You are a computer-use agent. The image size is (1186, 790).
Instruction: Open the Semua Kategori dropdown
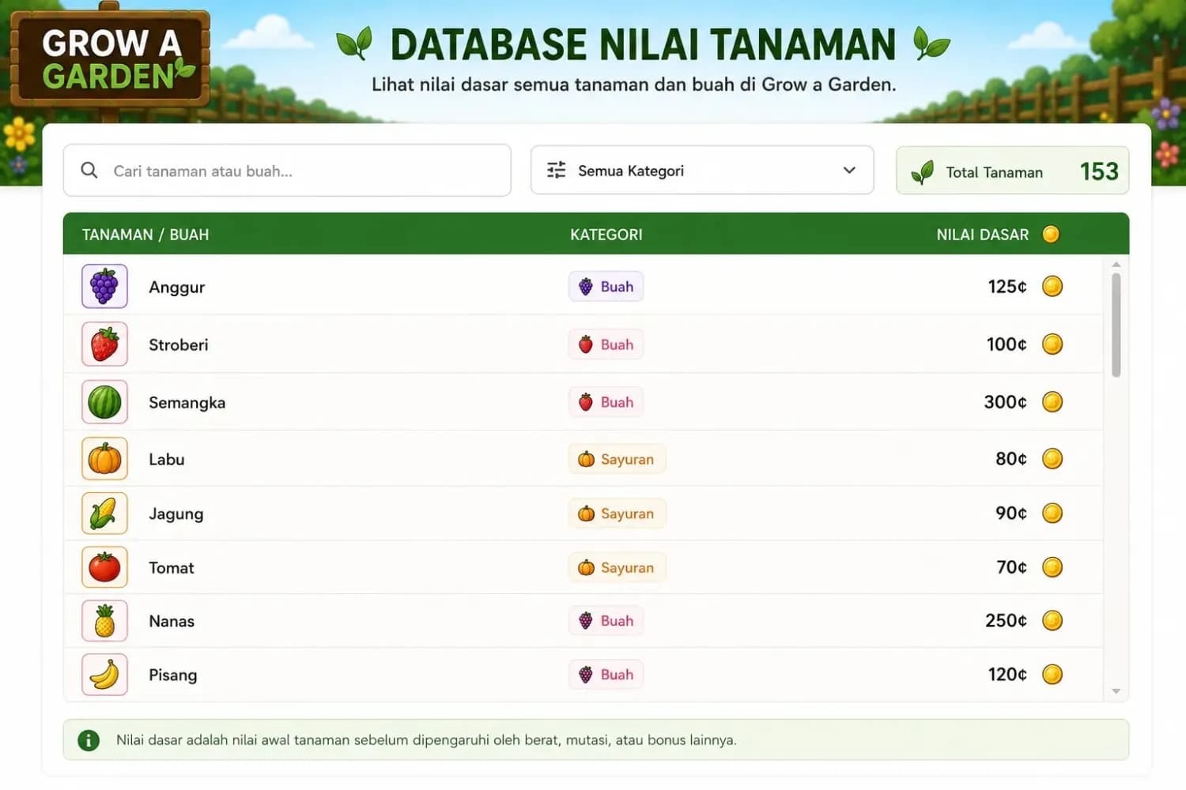coord(702,170)
